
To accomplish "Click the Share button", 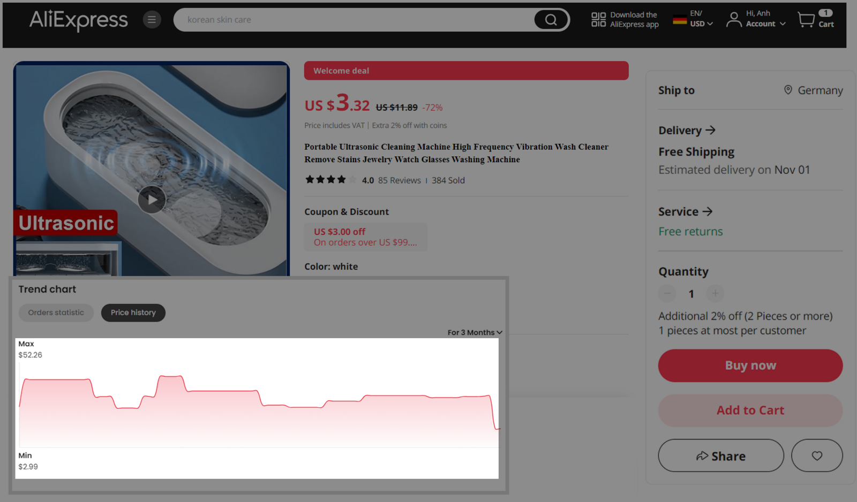I will click(720, 456).
